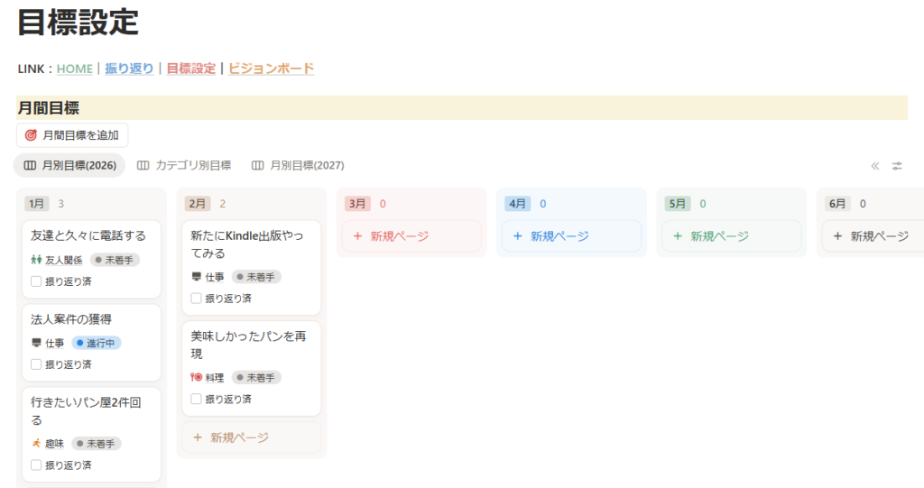The height and width of the screenshot is (488, 924).
Task: Open 進行中 status on 法人案件の獲得
Action: 96,343
